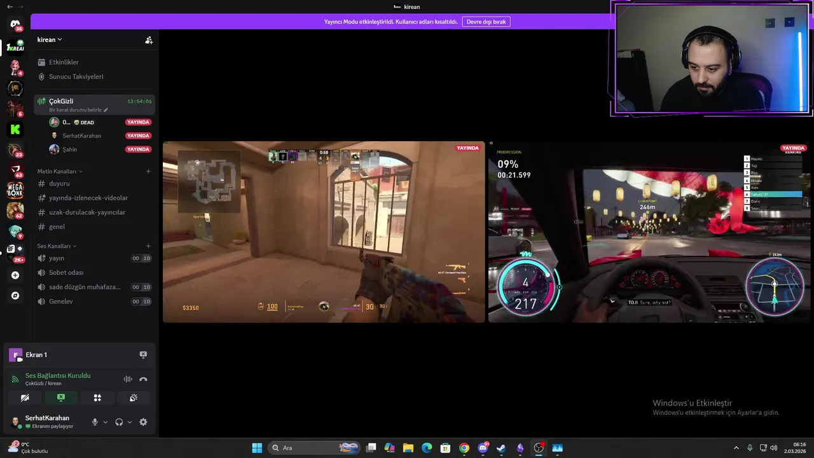Open uzak-durulacak-yayıncılar text channel

(95, 212)
